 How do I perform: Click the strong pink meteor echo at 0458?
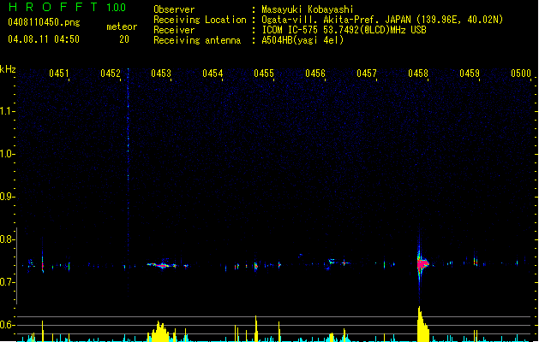pyautogui.click(x=422, y=263)
